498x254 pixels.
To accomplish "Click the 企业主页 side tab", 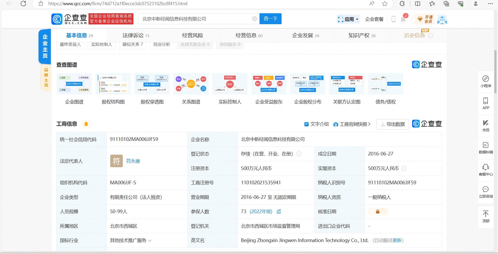I will [x=45, y=46].
